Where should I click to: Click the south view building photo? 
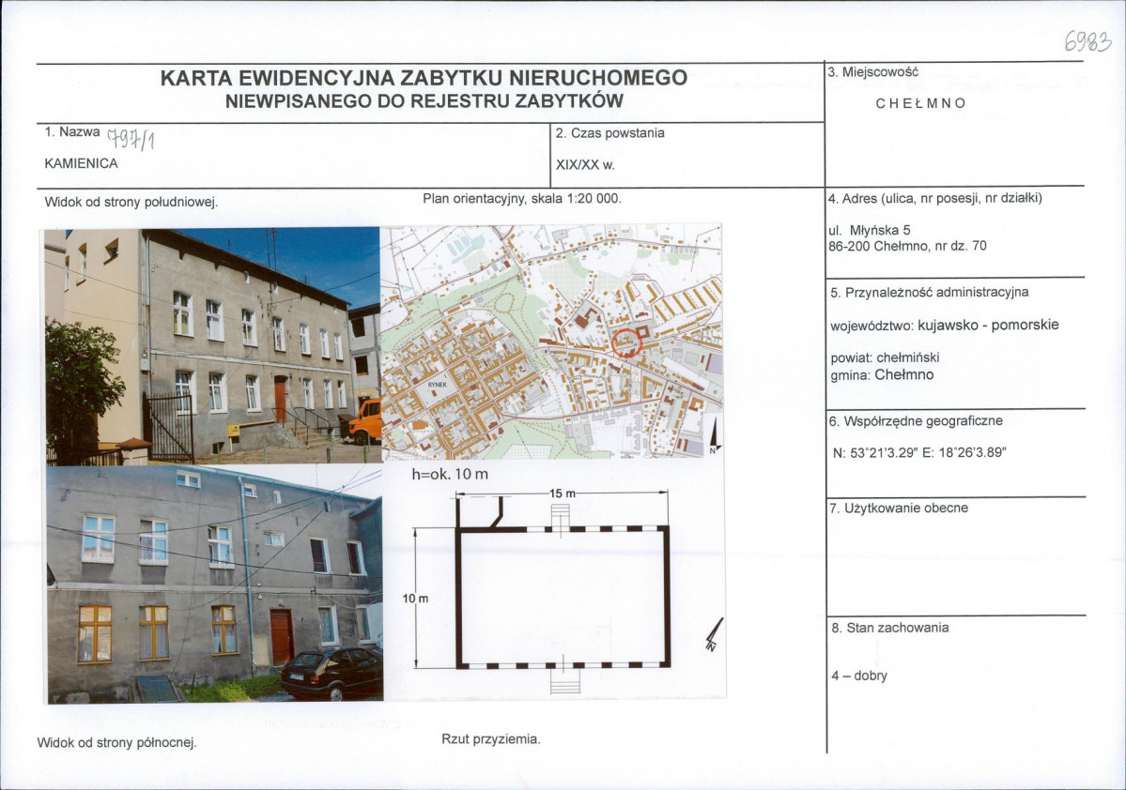coord(213,345)
